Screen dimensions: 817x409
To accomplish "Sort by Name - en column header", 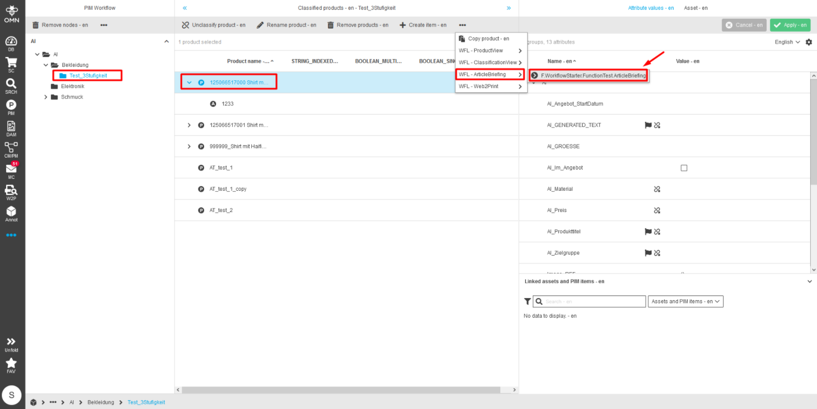I will (561, 61).
